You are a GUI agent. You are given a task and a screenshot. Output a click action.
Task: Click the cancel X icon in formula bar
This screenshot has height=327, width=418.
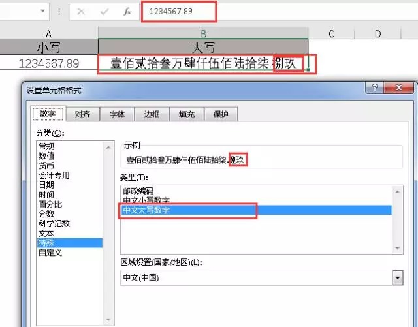(81, 12)
